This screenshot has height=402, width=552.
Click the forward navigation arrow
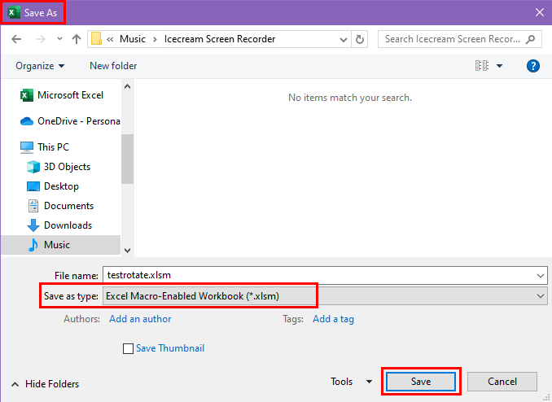click(x=41, y=39)
